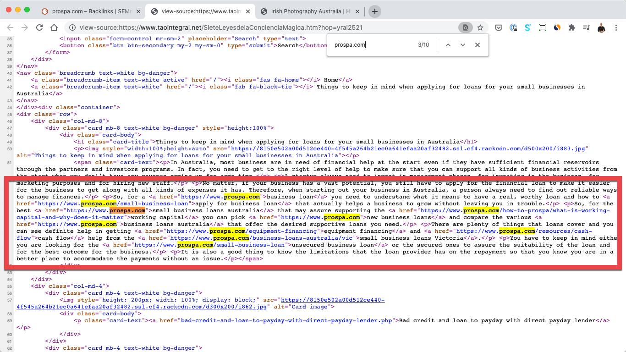This screenshot has height=352, width=626.
Task: Open the bad-credit payday lender php link
Action: coord(287,320)
